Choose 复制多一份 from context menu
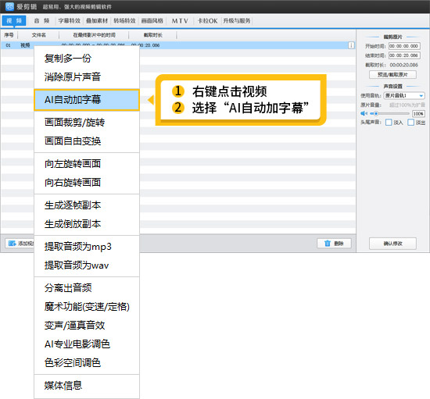Screen dimensions: 430x399 [x=87, y=59]
